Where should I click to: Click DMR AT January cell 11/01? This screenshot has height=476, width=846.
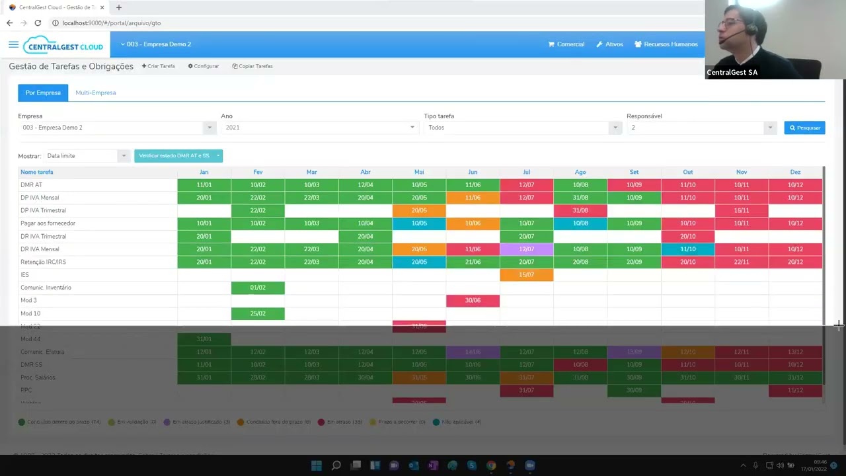pos(204,184)
